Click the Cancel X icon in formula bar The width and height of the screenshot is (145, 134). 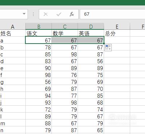46,14
